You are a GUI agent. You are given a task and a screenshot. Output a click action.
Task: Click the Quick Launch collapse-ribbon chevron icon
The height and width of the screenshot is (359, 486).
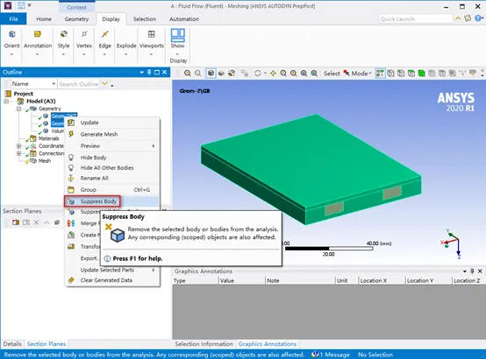[x=458, y=18]
